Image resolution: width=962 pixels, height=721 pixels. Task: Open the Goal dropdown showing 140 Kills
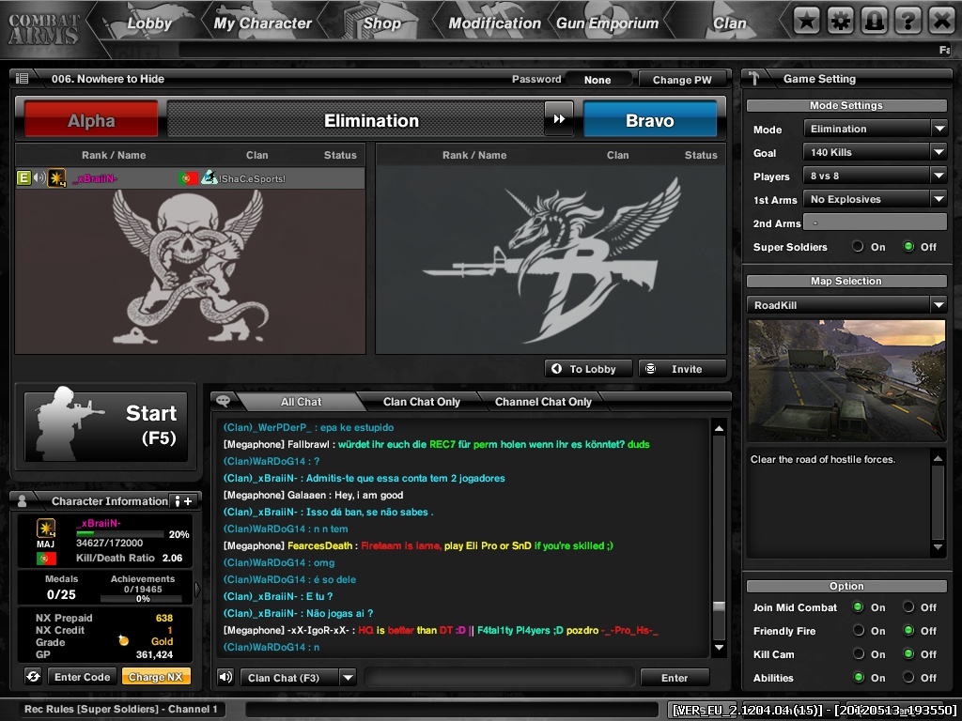(875, 152)
